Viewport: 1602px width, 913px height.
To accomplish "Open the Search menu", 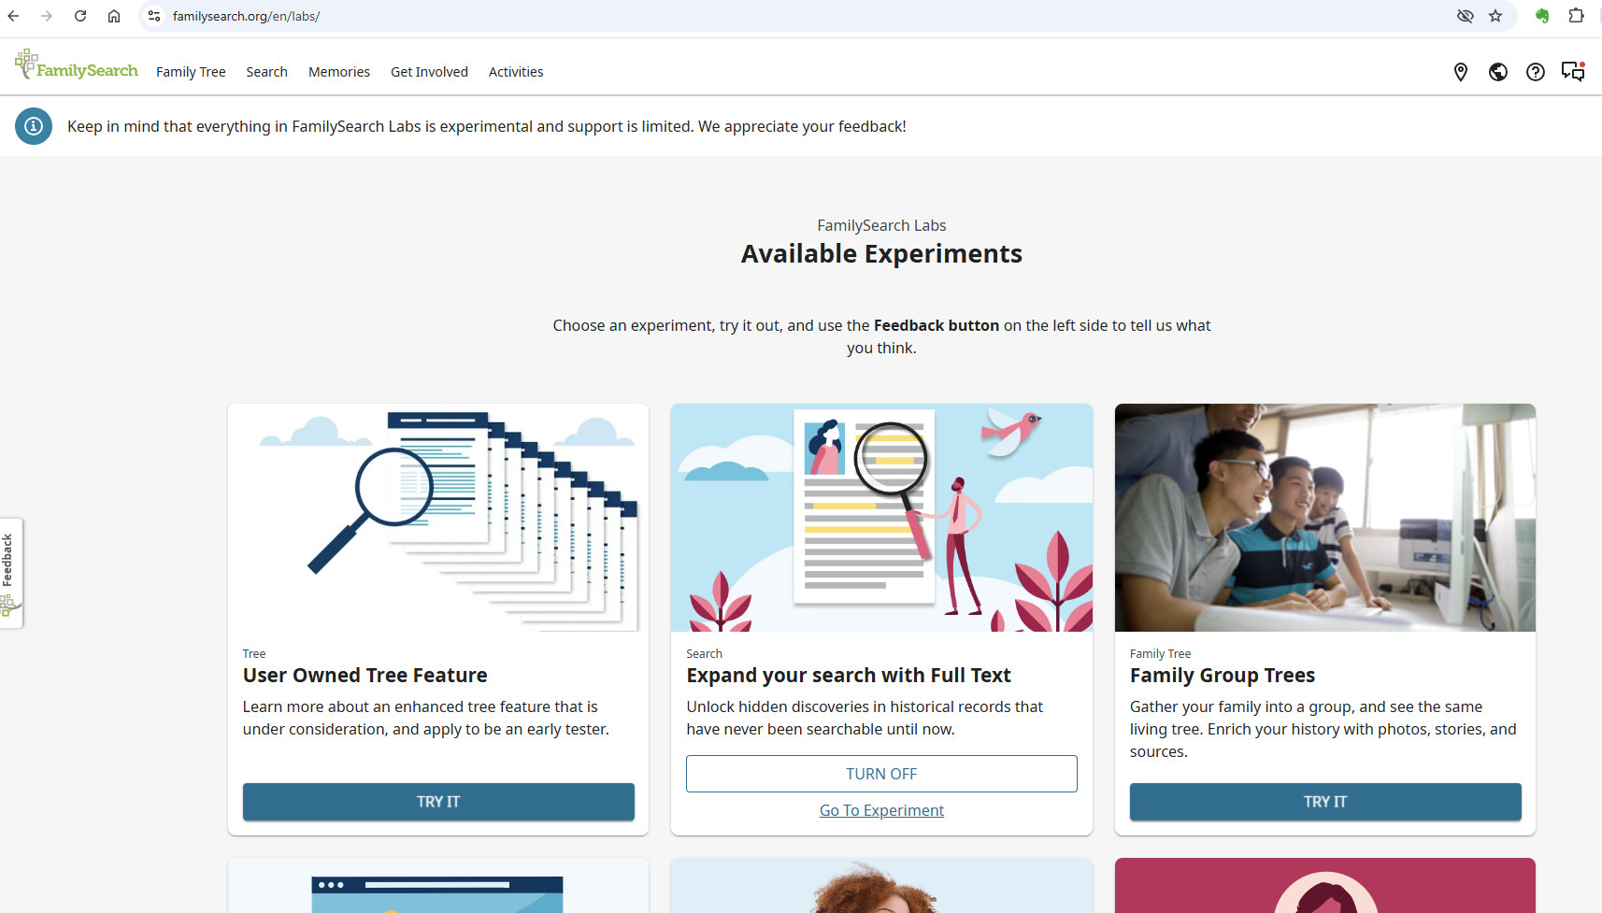I will click(x=266, y=72).
